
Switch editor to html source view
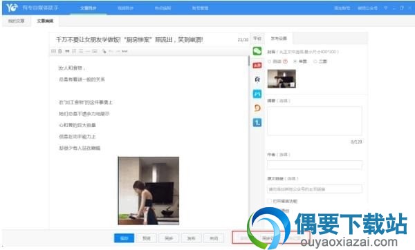[124, 51]
